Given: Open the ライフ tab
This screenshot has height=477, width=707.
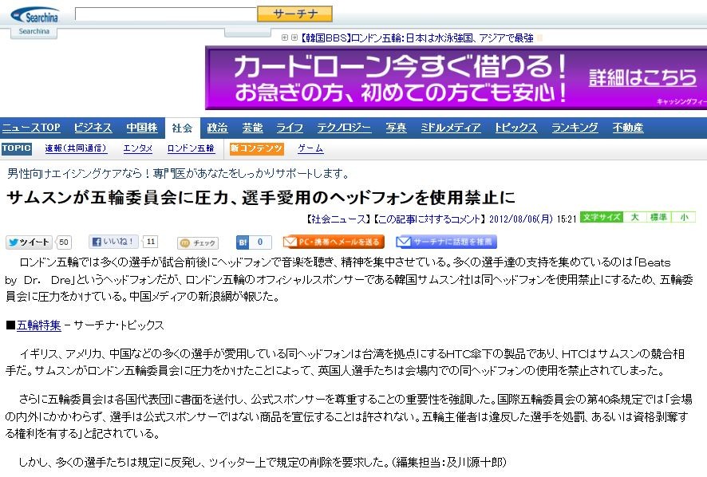Looking at the screenshot, I should coord(290,128).
